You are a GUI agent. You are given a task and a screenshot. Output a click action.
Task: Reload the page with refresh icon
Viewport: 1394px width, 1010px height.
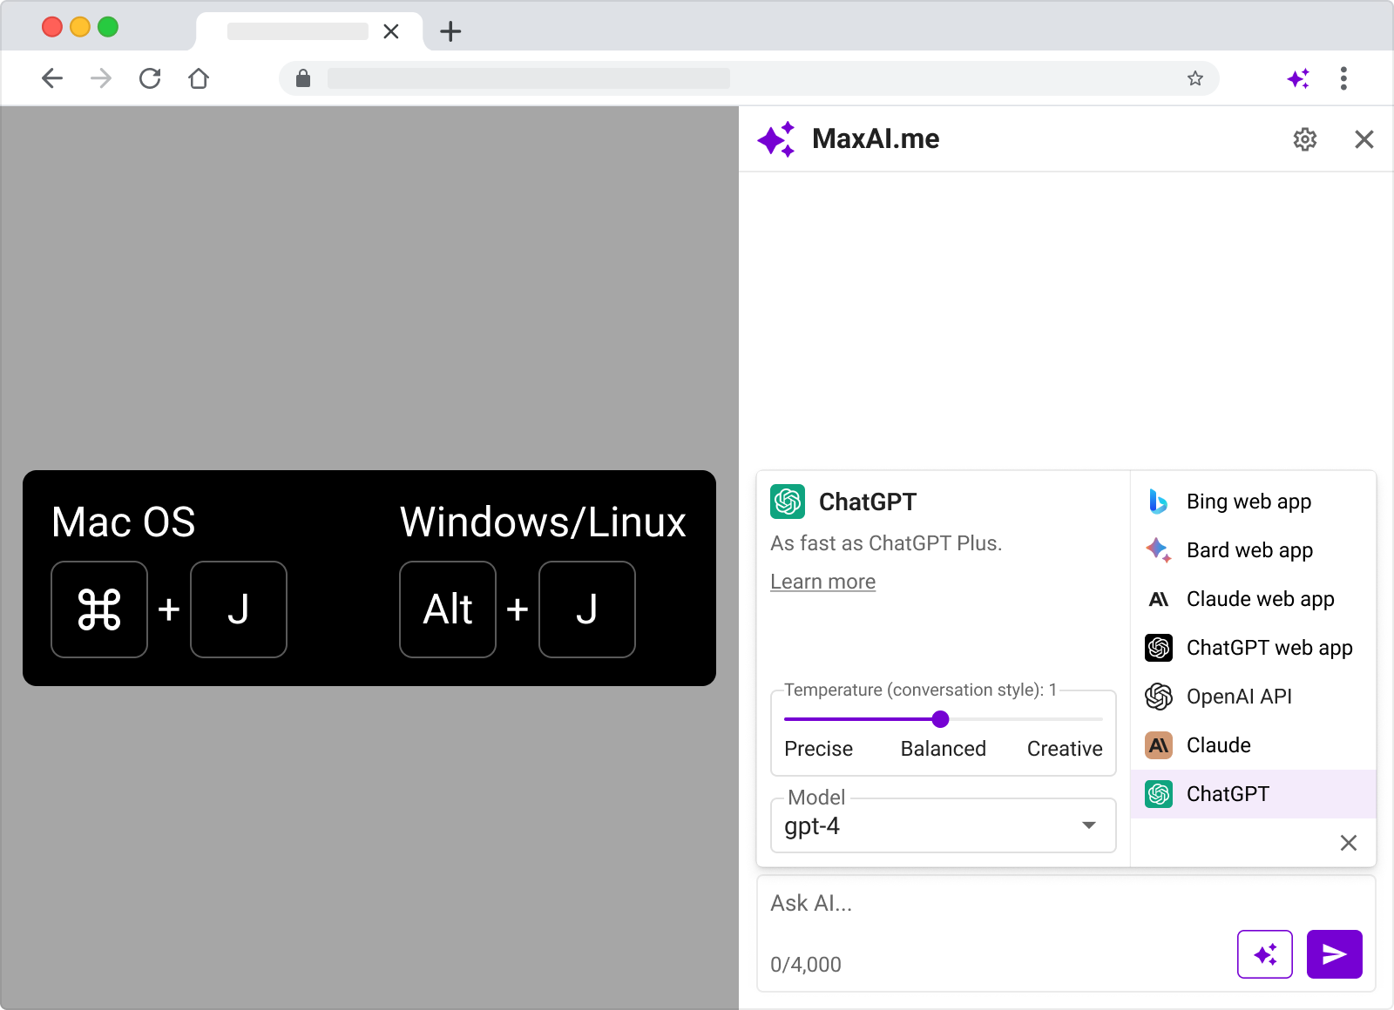[x=150, y=78]
